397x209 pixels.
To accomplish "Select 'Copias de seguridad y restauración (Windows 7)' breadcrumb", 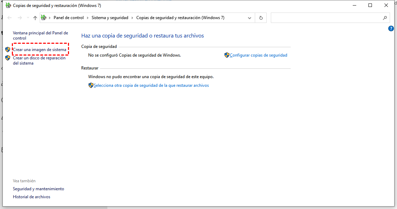I will (180, 18).
